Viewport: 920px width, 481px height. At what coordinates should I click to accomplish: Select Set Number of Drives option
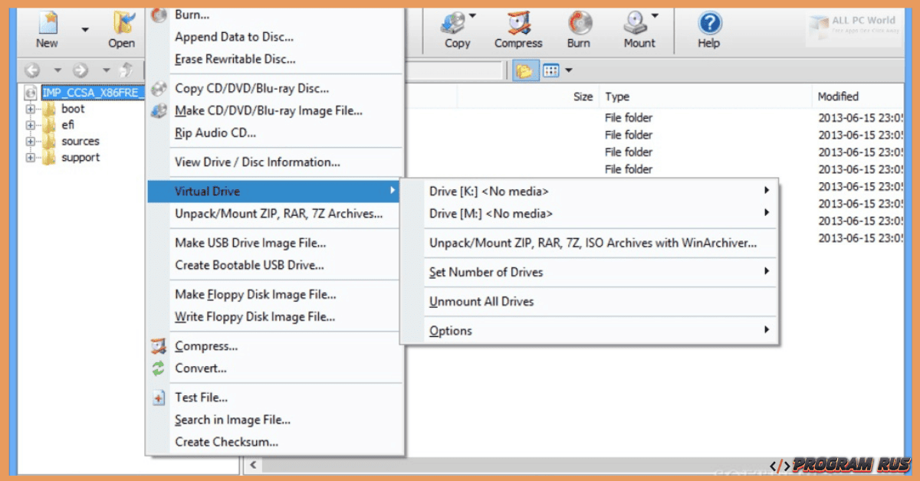click(x=486, y=273)
